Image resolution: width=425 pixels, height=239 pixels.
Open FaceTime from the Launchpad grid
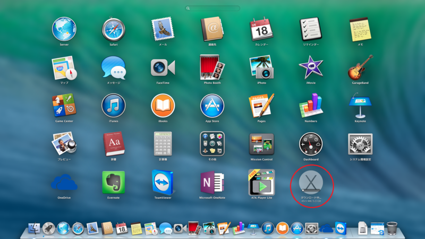click(x=163, y=68)
